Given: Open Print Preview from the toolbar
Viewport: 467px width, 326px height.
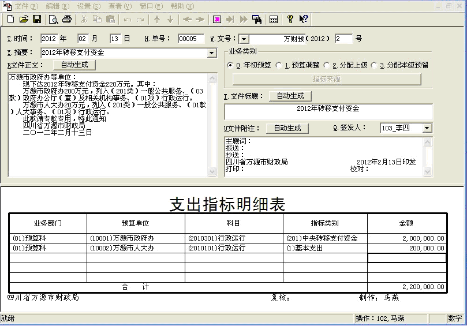Looking at the screenshot, I should pyautogui.click(x=54, y=20).
